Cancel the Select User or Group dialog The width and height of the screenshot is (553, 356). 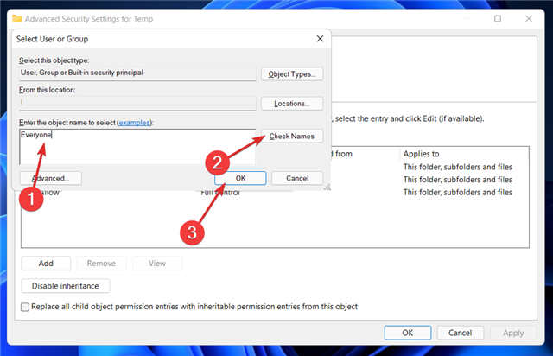point(297,178)
